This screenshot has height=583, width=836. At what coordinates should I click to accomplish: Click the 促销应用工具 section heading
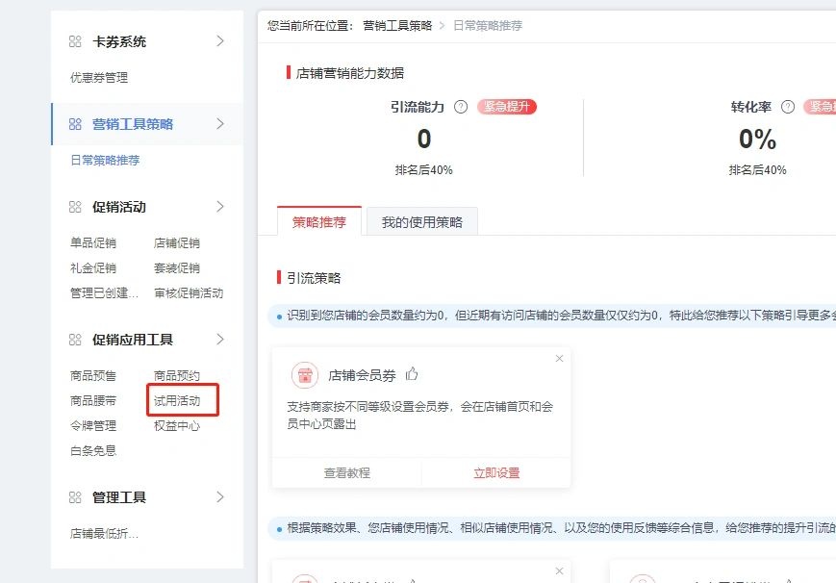pyautogui.click(x=133, y=340)
